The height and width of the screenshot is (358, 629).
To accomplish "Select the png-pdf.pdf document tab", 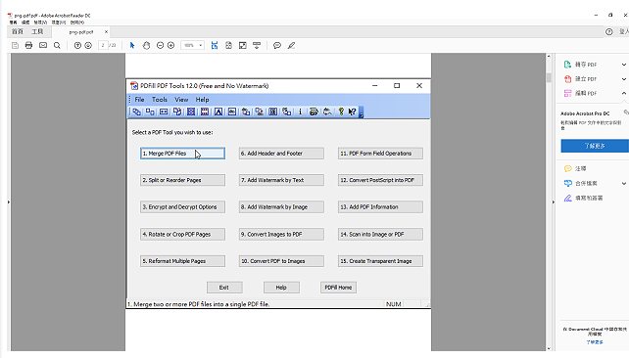I will click(x=81, y=32).
